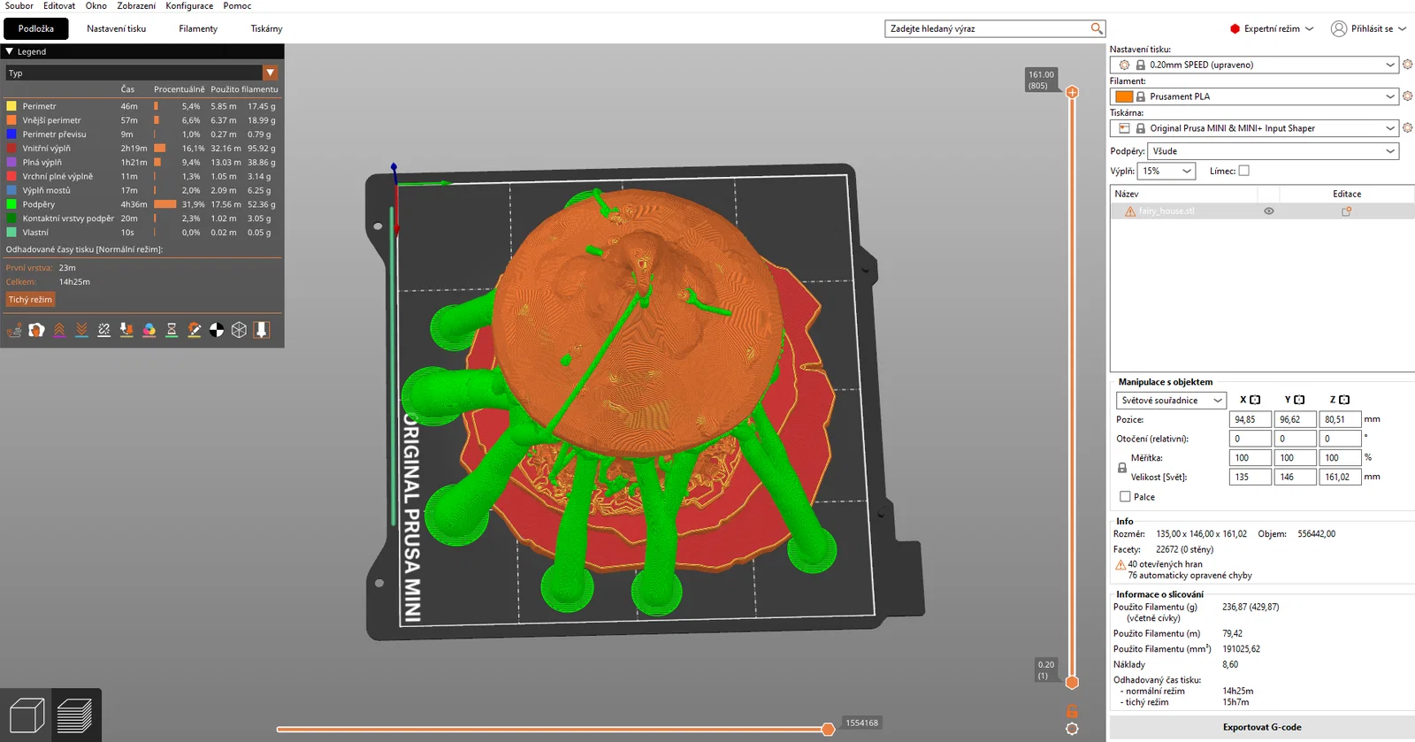Viewport: 1415px width, 742px height.
Task: Switch to 3D editor view cube icon
Action: (27, 715)
